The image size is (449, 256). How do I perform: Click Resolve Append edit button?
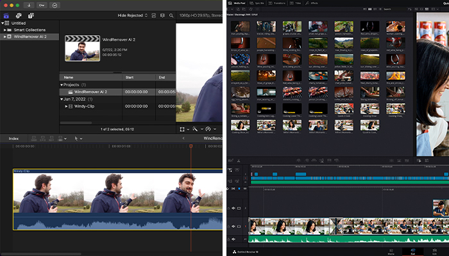tap(307, 161)
